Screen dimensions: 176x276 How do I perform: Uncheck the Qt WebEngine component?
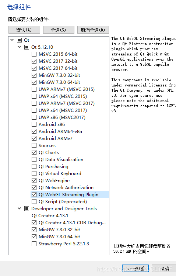pyautogui.click(x=34, y=181)
